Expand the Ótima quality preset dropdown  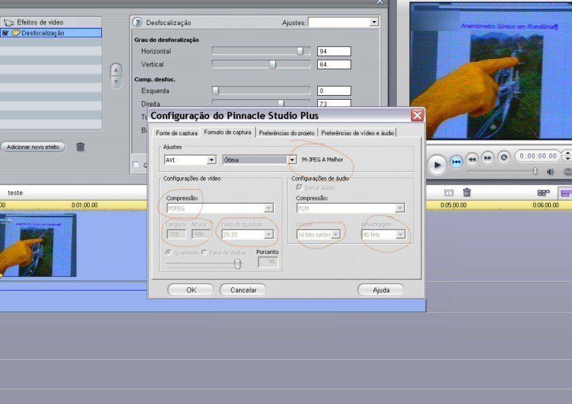point(292,160)
